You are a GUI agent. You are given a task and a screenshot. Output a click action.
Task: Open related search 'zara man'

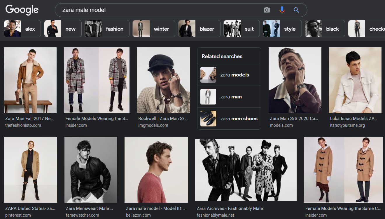[x=229, y=97]
